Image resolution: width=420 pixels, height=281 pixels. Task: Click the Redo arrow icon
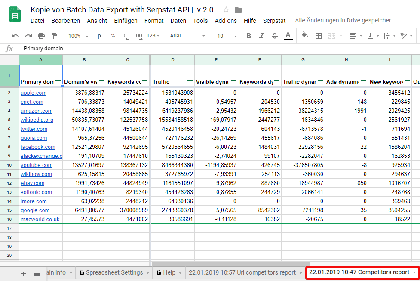tap(28, 36)
